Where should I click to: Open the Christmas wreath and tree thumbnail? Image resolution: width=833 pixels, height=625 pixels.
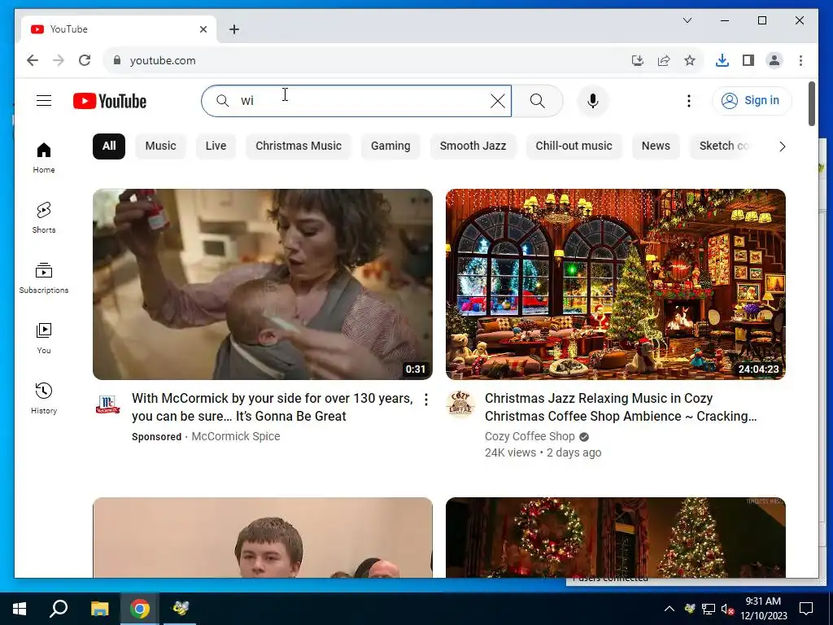(x=616, y=537)
